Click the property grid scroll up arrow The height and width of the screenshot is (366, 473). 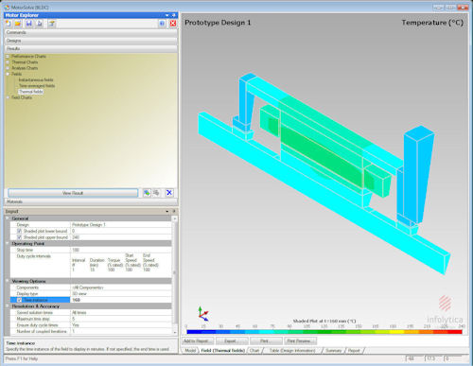pyautogui.click(x=175, y=218)
